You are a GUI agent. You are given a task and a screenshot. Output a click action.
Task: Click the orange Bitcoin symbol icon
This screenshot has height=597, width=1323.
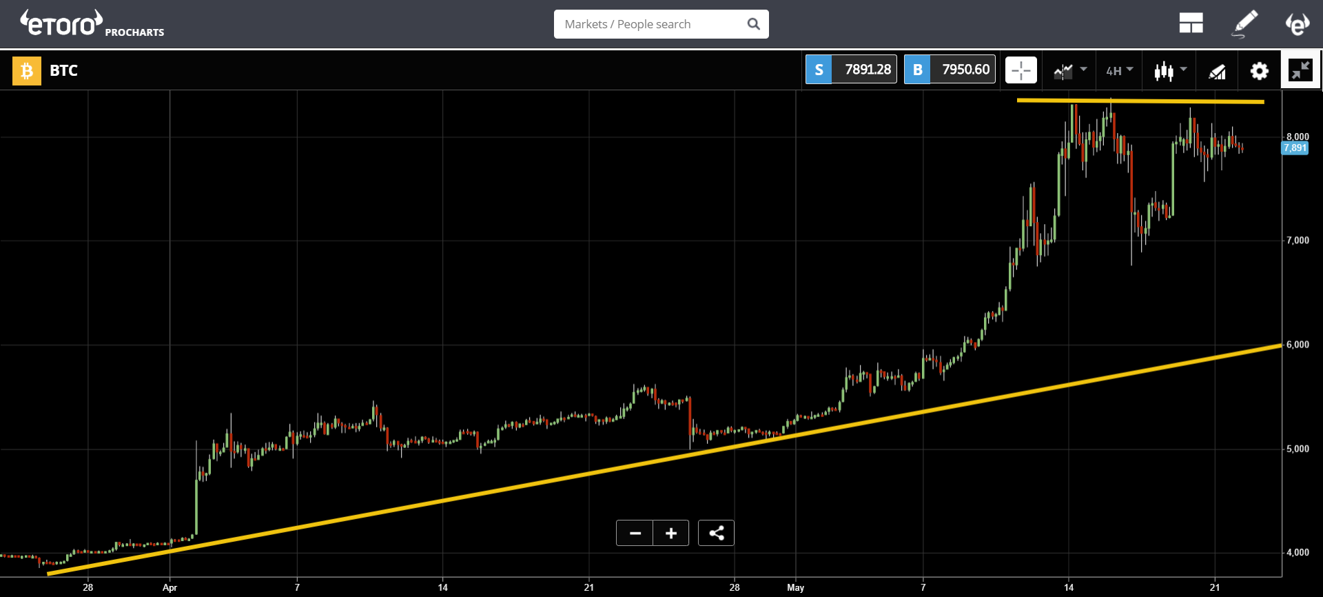pos(27,70)
